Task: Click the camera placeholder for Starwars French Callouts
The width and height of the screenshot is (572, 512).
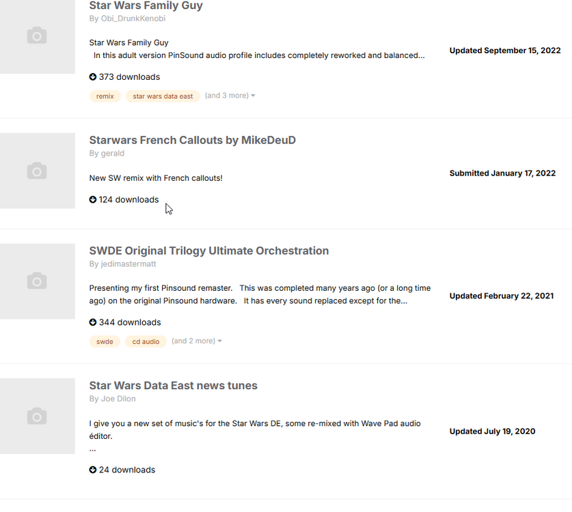Action: click(x=37, y=170)
